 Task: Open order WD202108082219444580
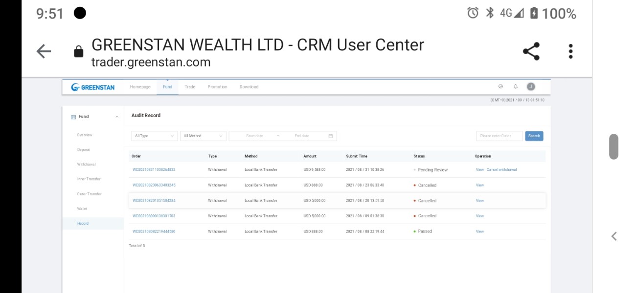tap(154, 231)
